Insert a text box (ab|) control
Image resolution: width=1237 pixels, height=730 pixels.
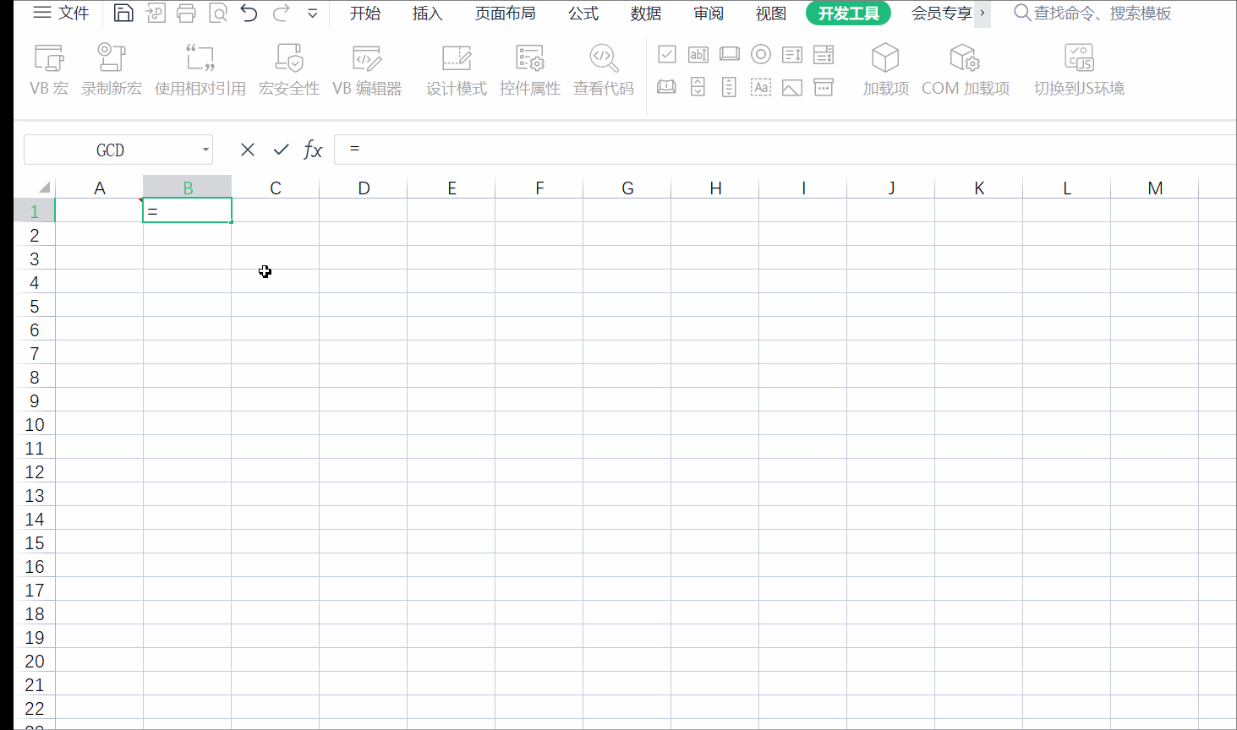tap(698, 55)
